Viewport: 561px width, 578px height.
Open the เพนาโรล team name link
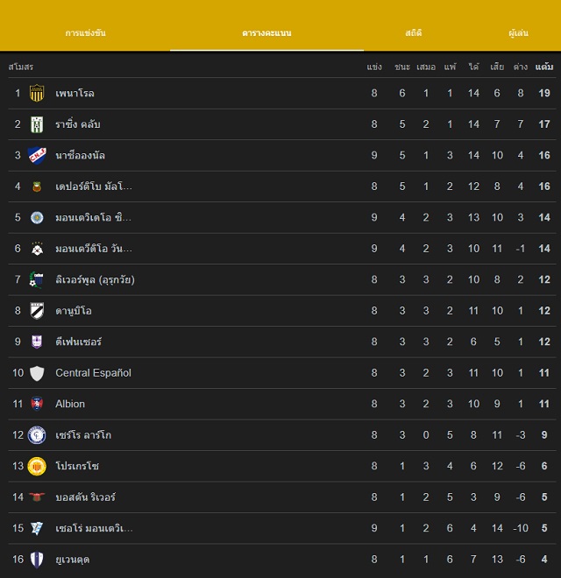[75, 93]
